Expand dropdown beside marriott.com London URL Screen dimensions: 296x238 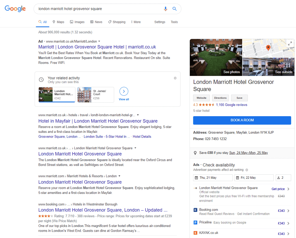click(x=119, y=176)
